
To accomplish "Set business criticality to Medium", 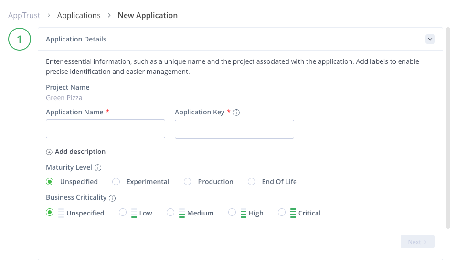I will tap(170, 213).
